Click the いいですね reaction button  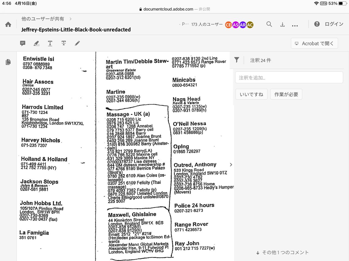[251, 94]
